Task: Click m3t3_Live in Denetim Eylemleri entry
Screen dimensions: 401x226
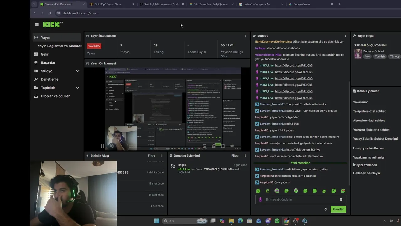Action: coord(184,169)
